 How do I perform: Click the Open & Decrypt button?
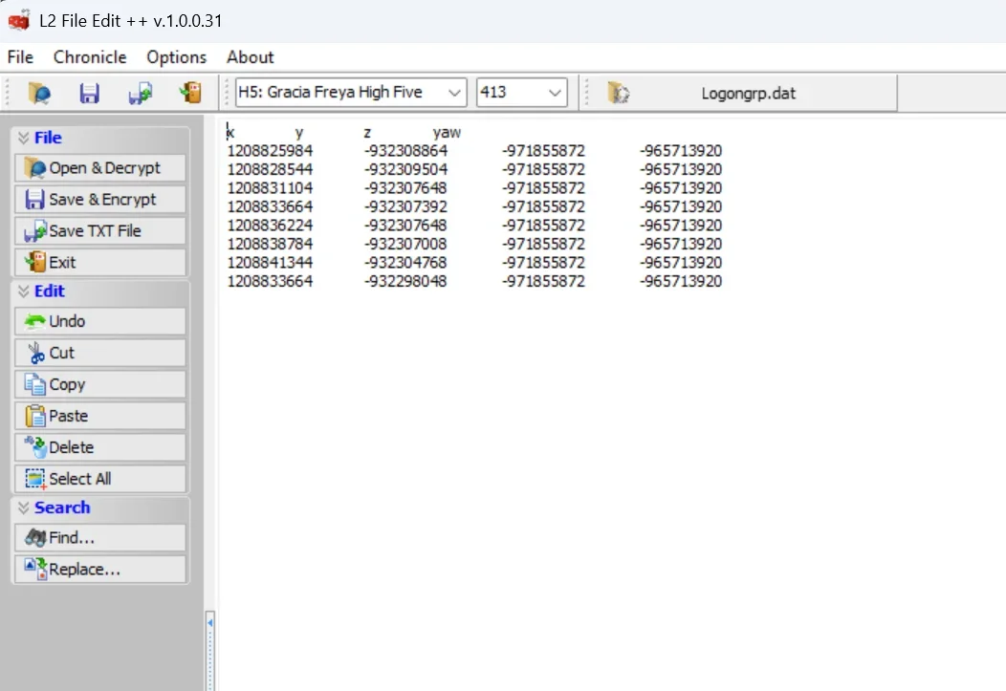100,168
